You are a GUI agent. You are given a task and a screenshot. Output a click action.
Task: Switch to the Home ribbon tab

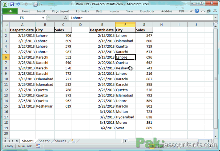(x=26, y=11)
